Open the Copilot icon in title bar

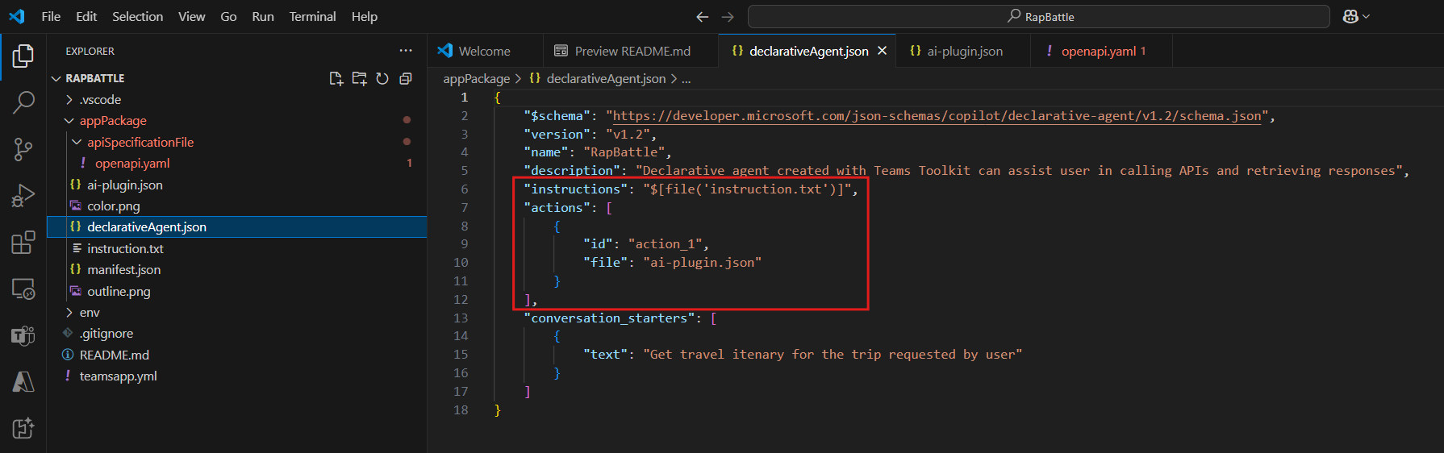1350,17
